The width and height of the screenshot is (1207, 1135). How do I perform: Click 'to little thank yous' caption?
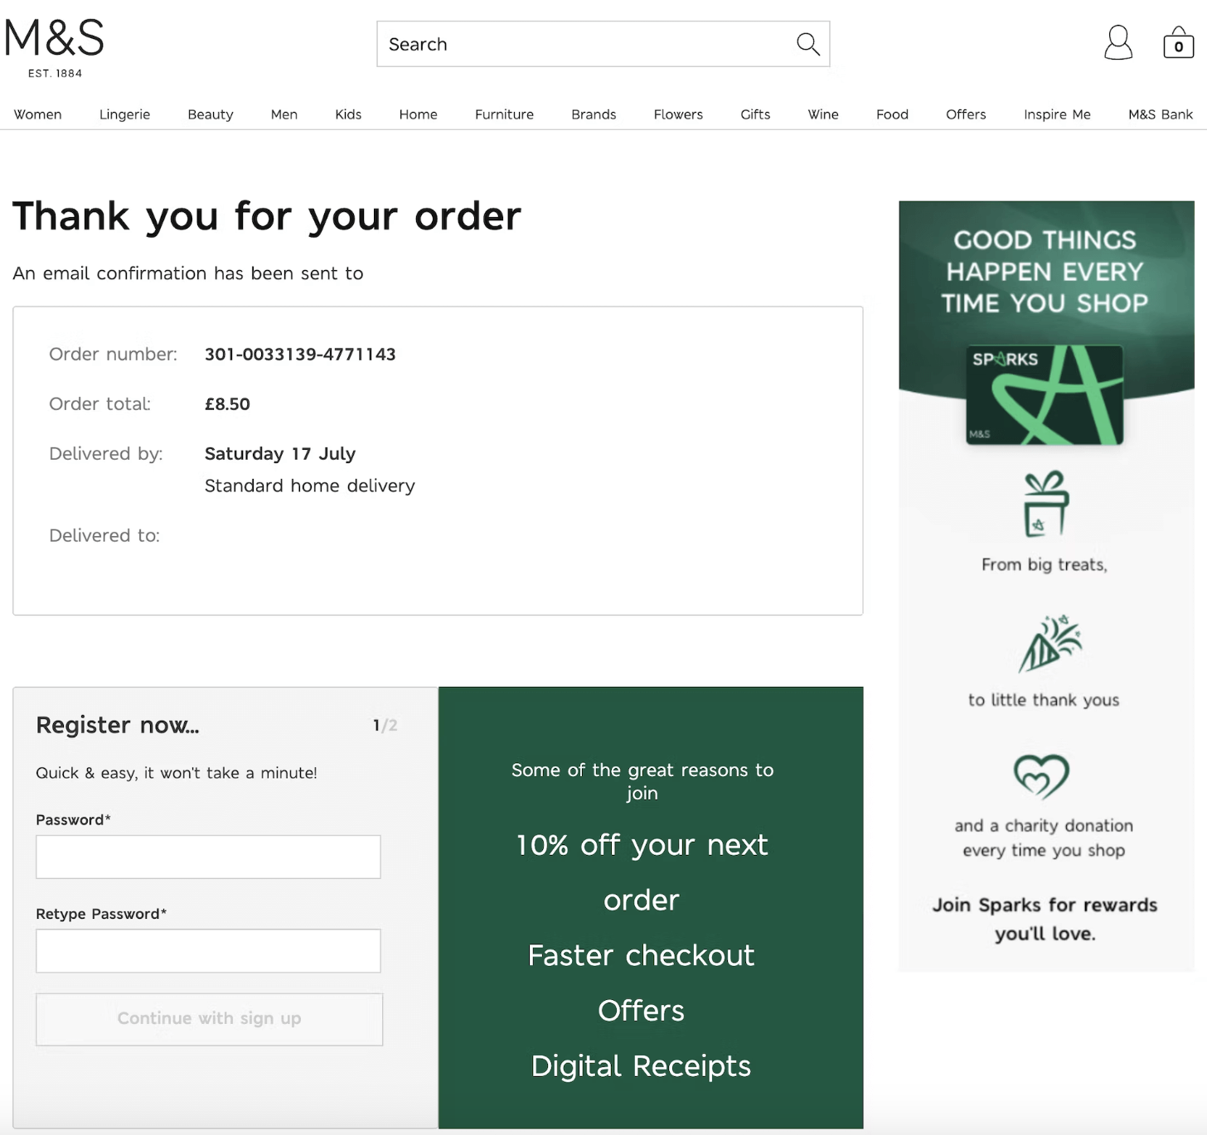pyautogui.click(x=1044, y=700)
